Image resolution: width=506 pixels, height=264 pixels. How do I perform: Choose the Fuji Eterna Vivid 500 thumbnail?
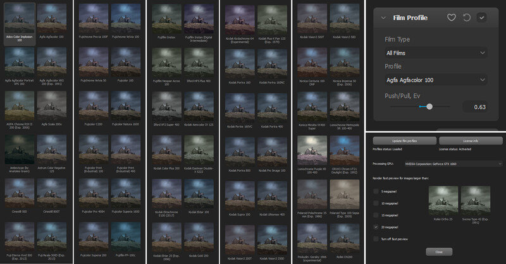point(20,237)
